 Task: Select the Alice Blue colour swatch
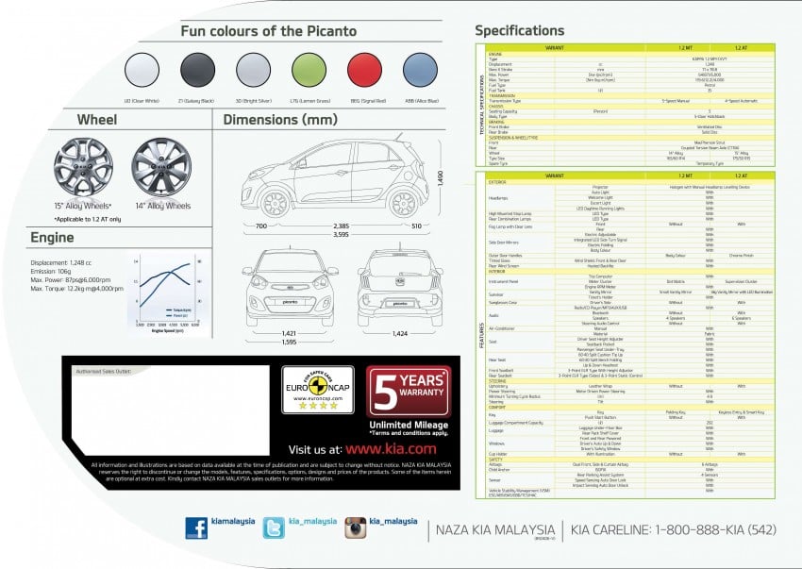420,70
